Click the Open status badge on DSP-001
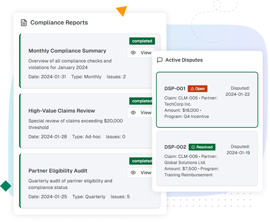Image resolution: width=270 pixels, height=222 pixels. point(198,89)
